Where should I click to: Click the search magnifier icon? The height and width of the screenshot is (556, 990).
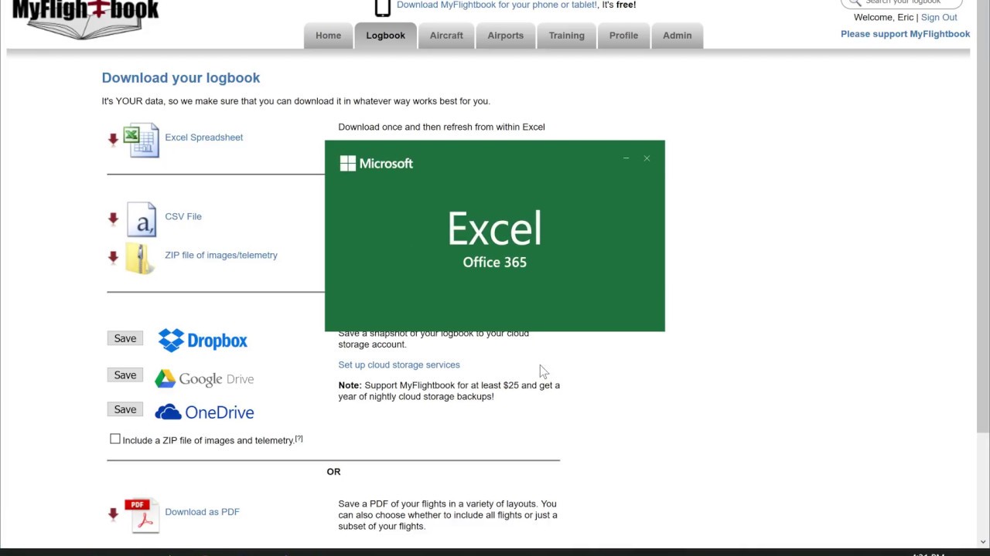pos(855,2)
